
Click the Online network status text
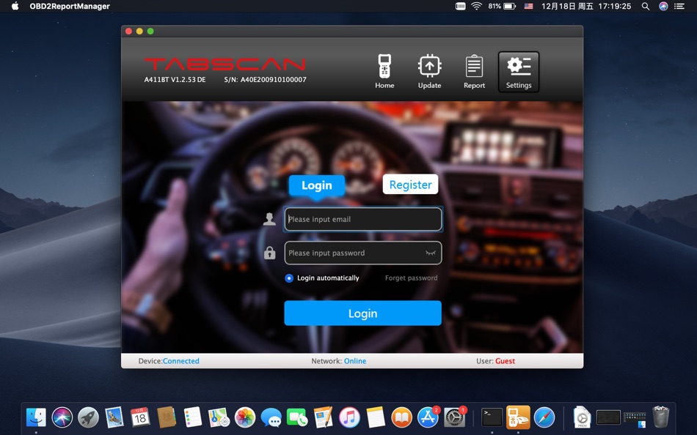355,361
